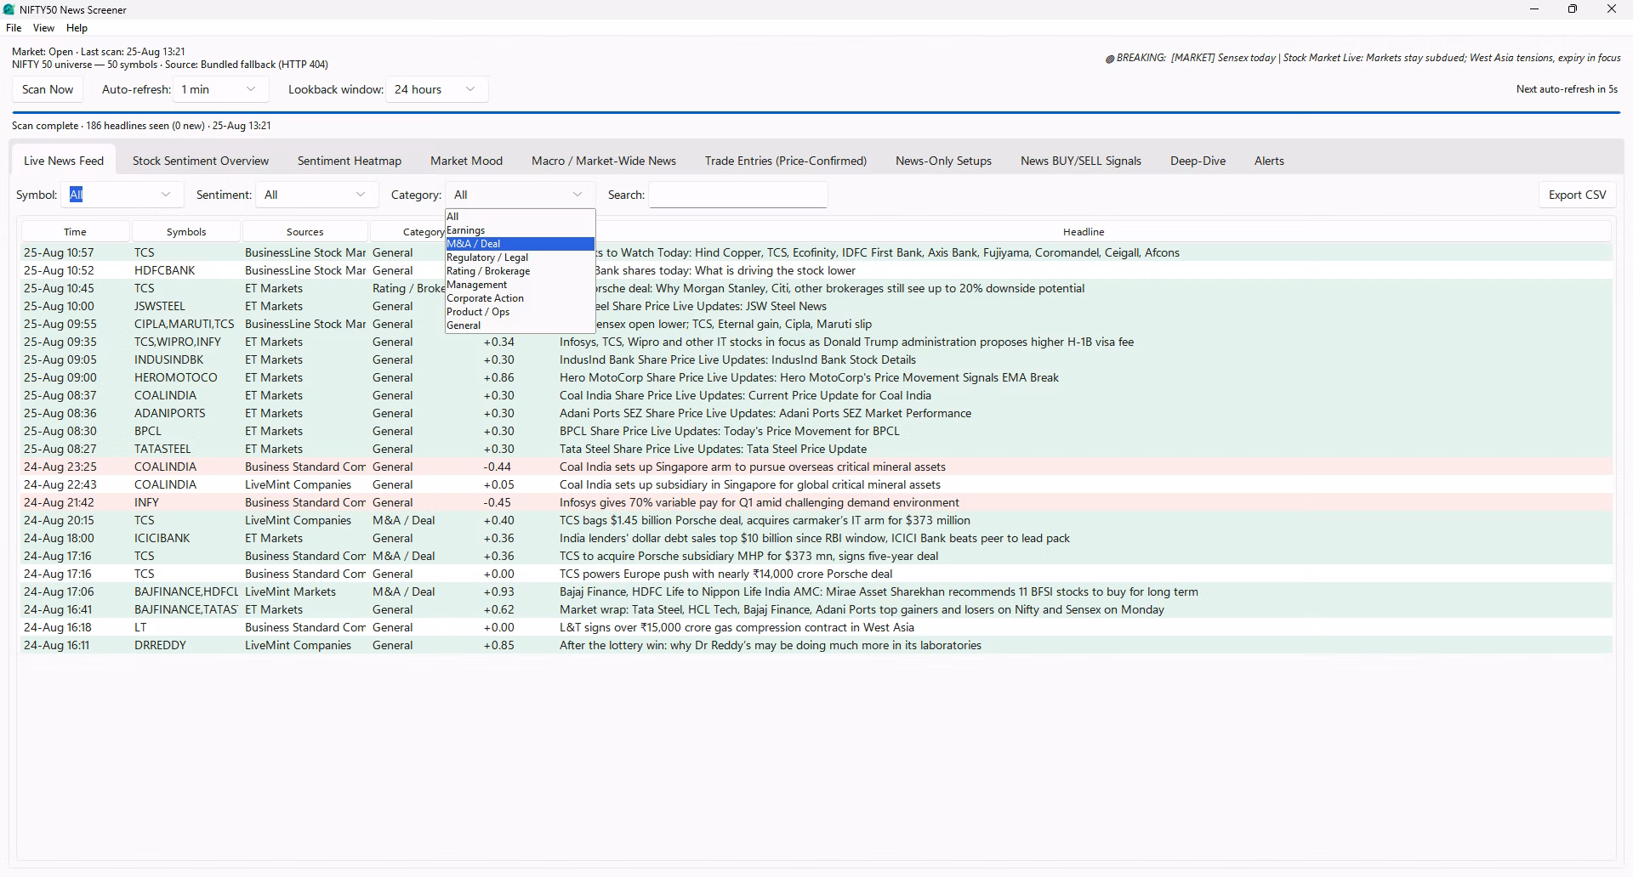This screenshot has height=877, width=1633.
Task: Click the JSWSTEEL symbol cell
Action: pos(160,306)
